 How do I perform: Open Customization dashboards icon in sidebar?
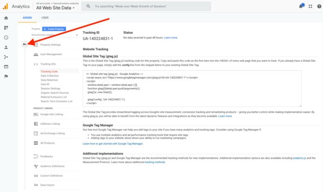point(6,28)
